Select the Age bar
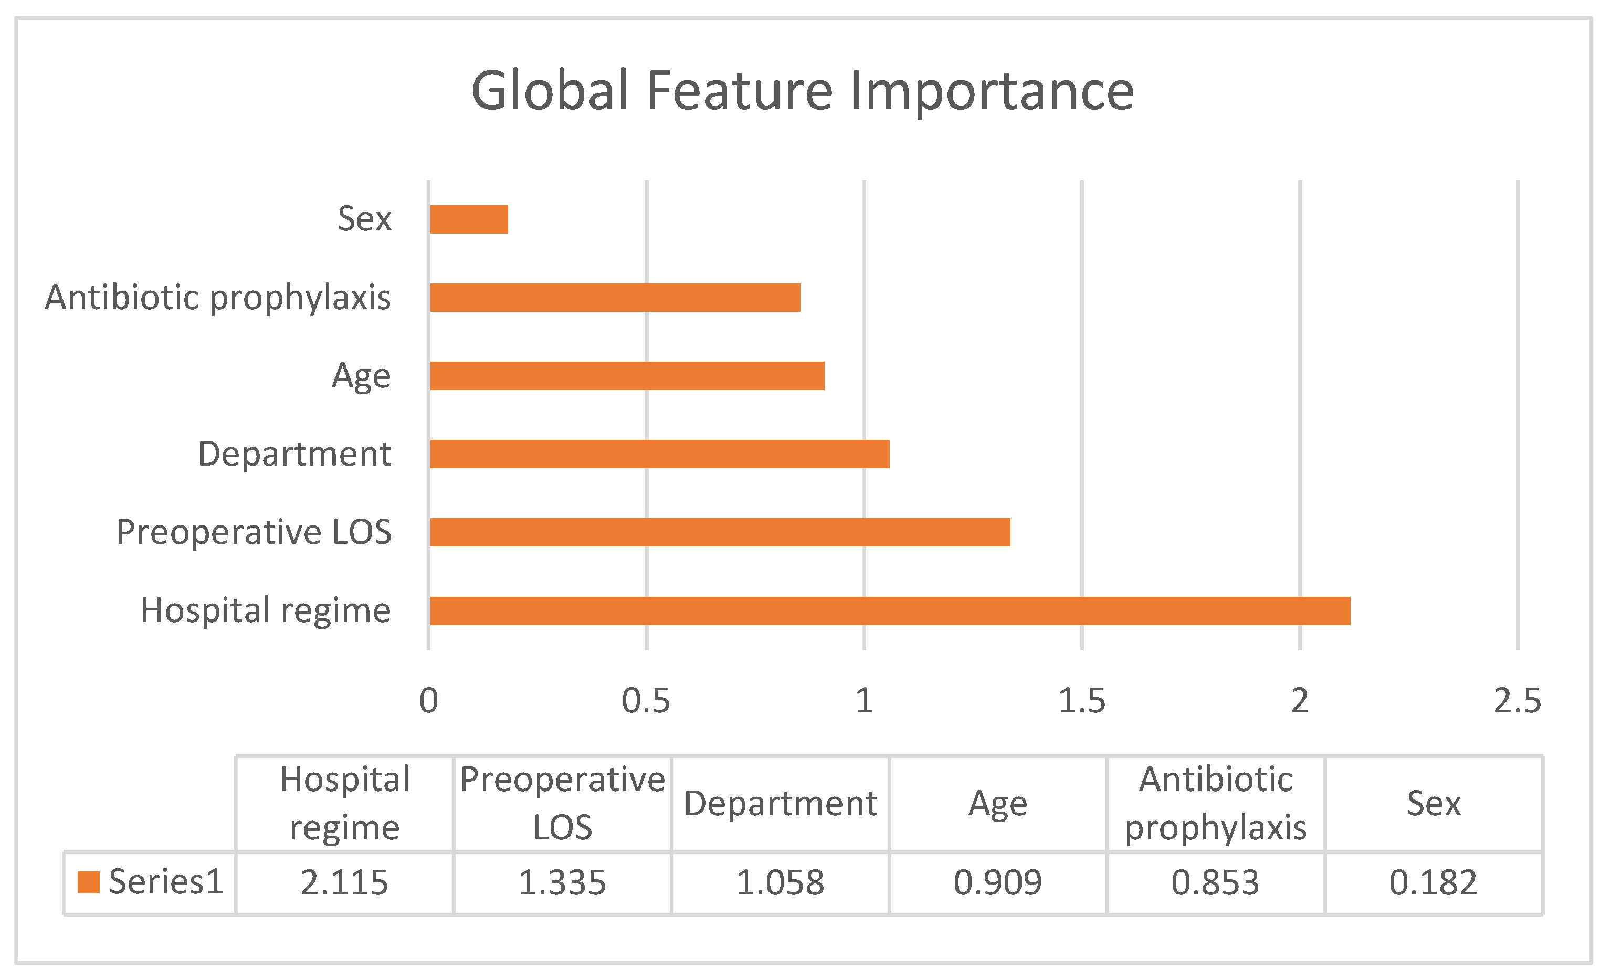This screenshot has width=1611, height=979. [627, 376]
